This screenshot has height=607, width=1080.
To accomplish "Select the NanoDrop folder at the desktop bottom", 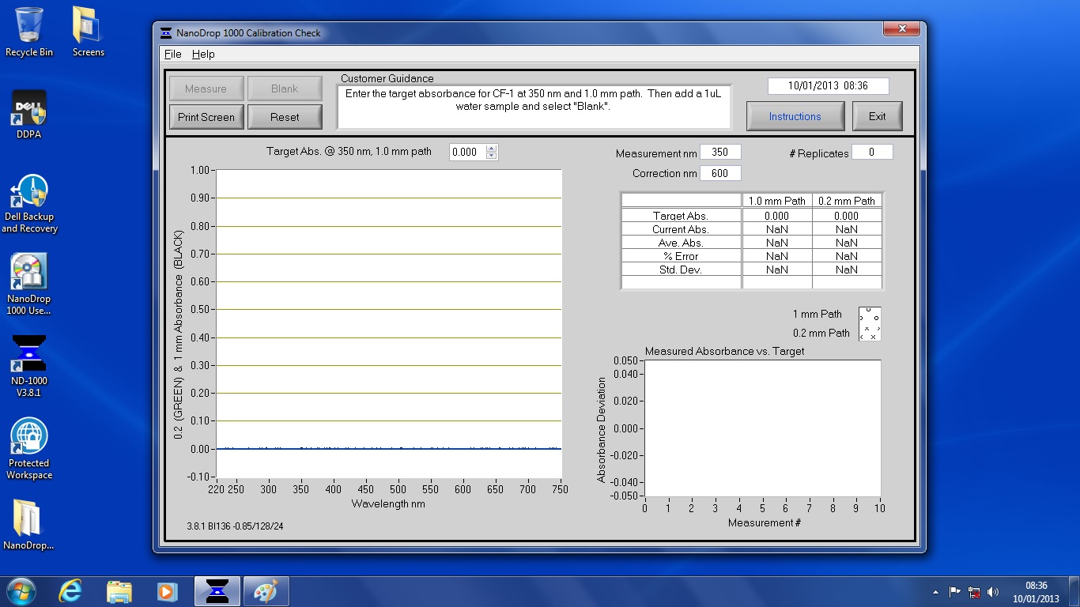I will click(x=29, y=525).
